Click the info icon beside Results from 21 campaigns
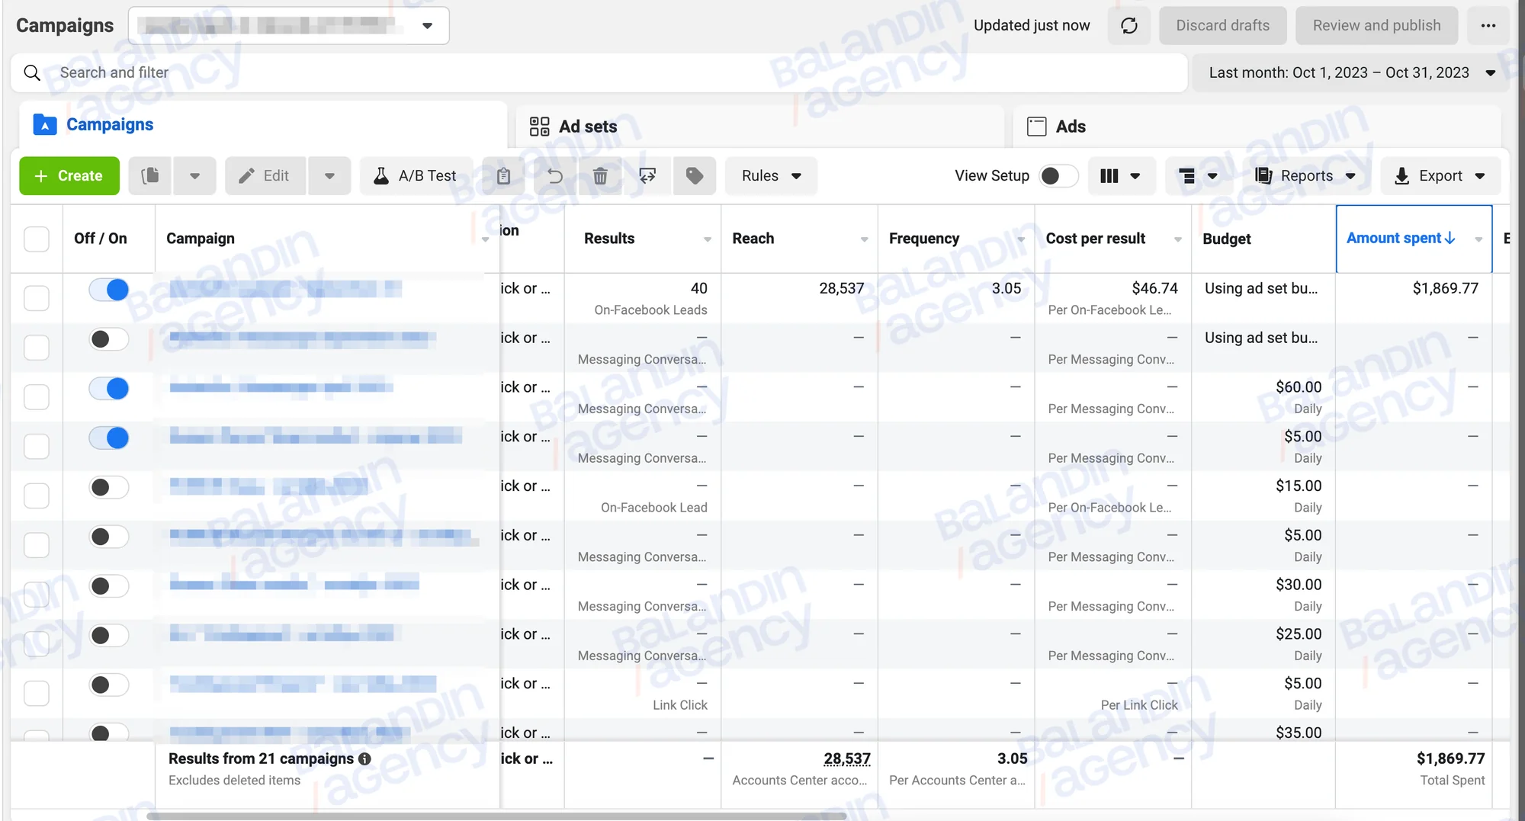Screen dimensions: 1525x821 364,758
